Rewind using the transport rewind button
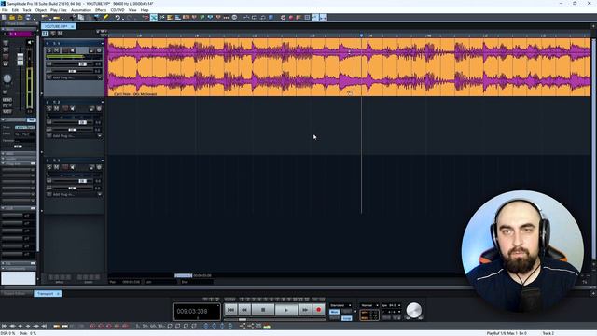 click(244, 310)
